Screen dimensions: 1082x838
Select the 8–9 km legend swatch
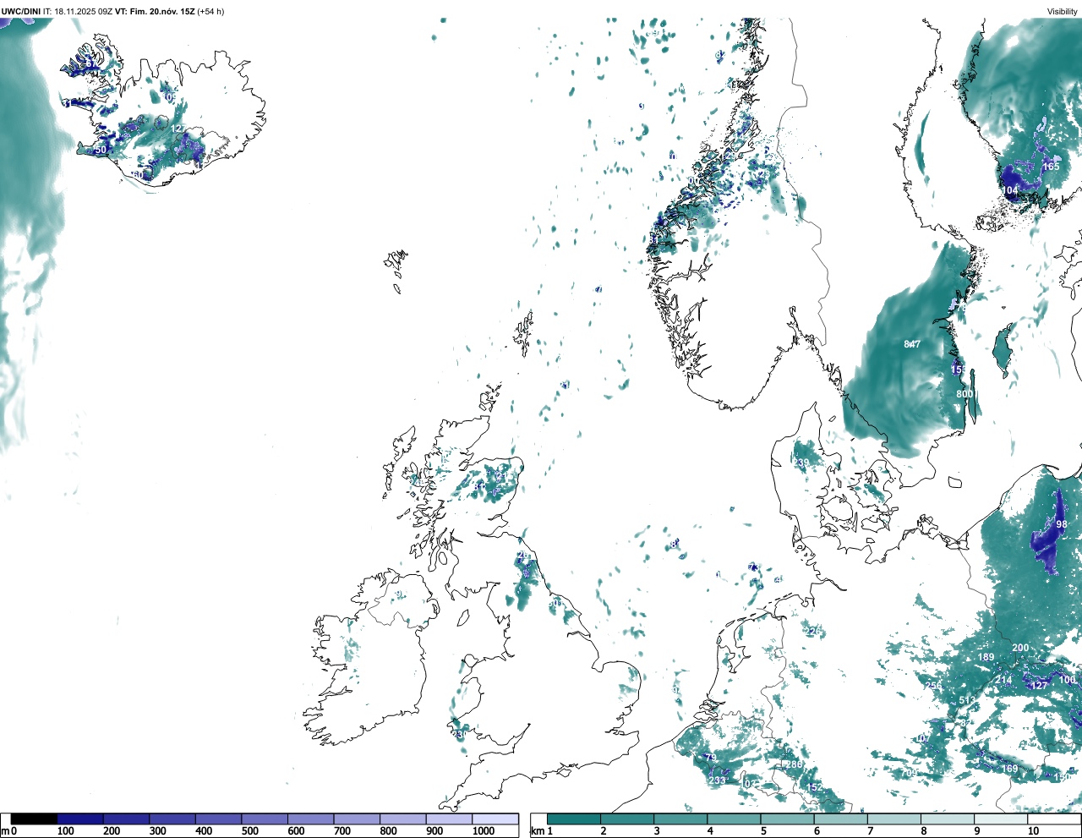coord(948,819)
